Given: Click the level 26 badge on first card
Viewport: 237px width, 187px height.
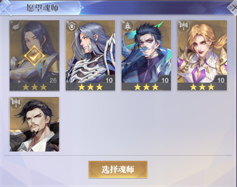Looking at the screenshot, I should 53,79.
